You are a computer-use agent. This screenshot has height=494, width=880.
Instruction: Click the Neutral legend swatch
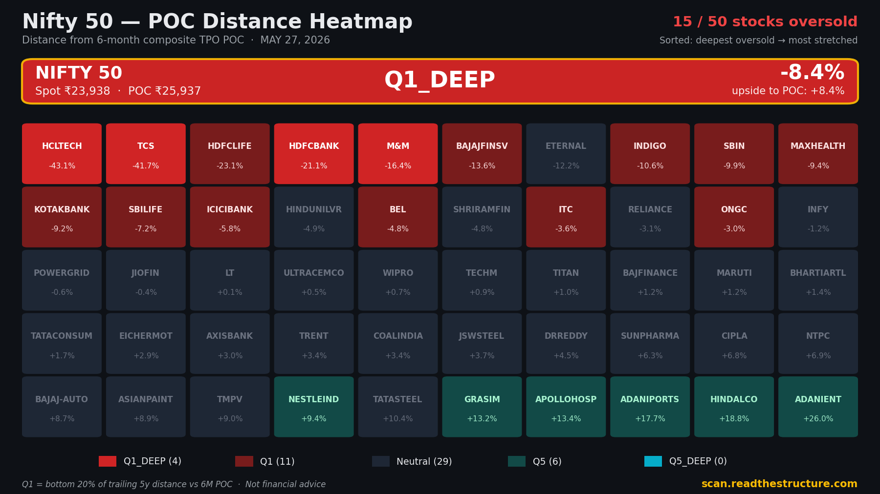click(381, 461)
